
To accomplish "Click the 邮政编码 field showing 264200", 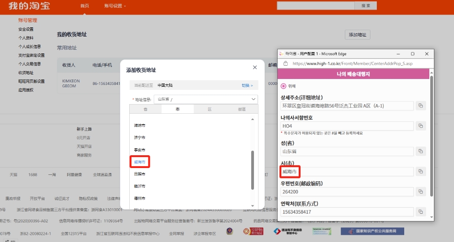I will point(347,192).
